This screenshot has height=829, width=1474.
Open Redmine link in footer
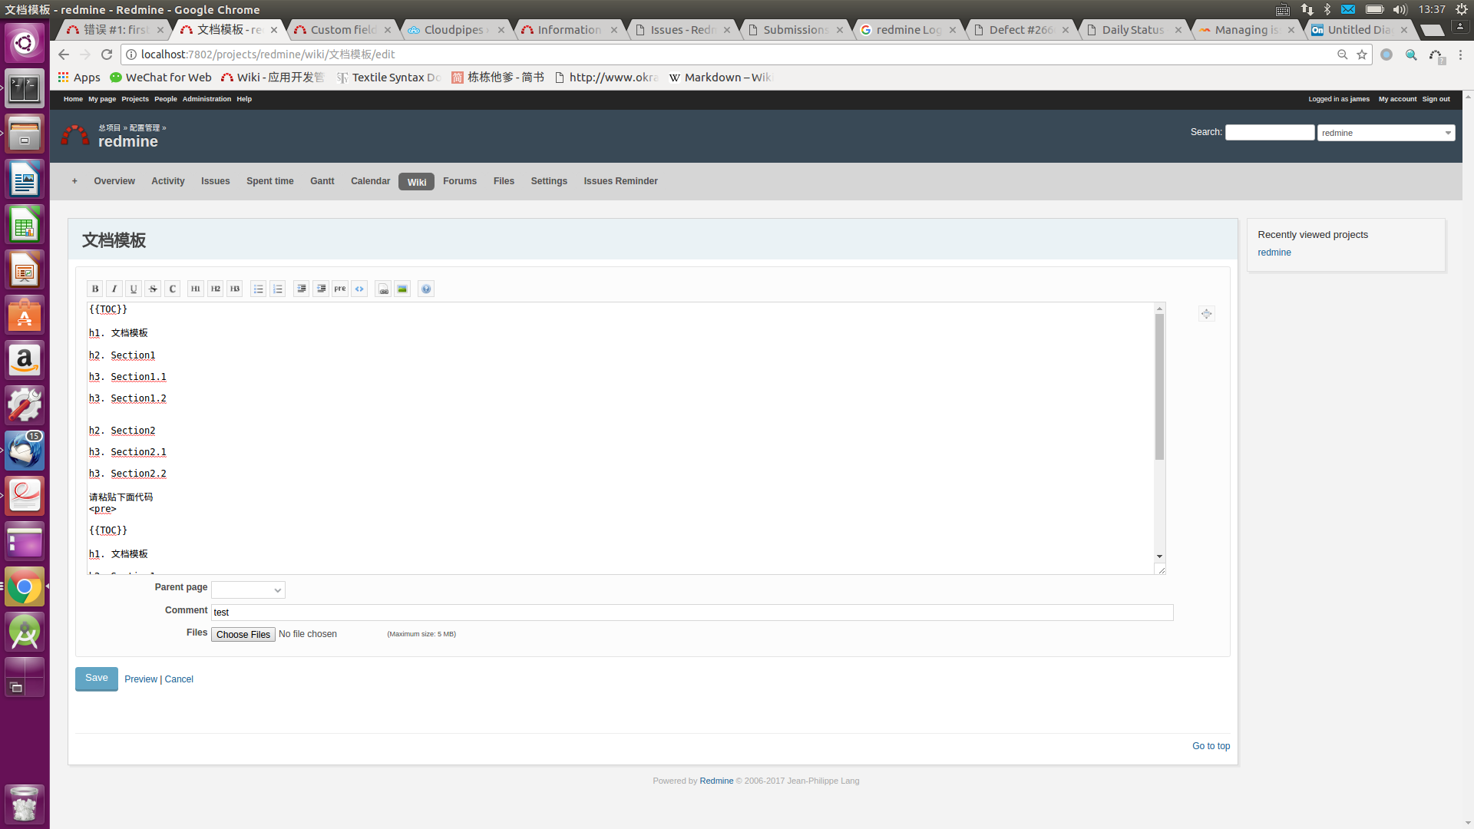tap(716, 781)
